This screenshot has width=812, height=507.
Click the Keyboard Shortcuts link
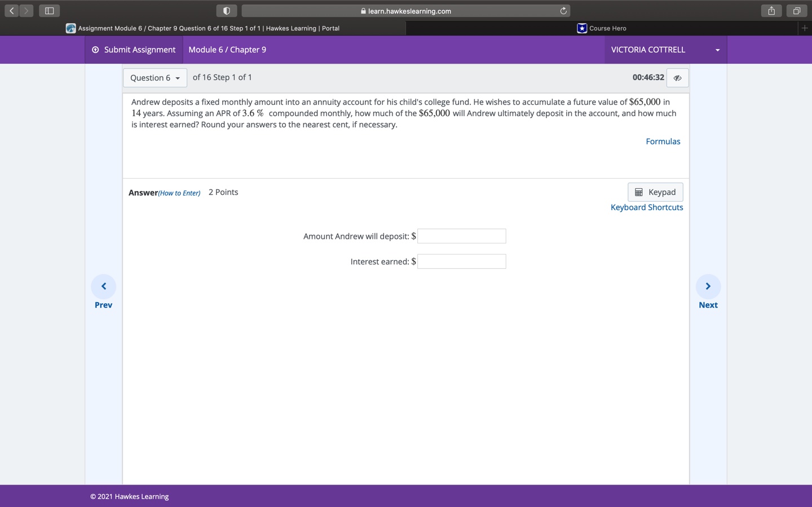pos(646,207)
